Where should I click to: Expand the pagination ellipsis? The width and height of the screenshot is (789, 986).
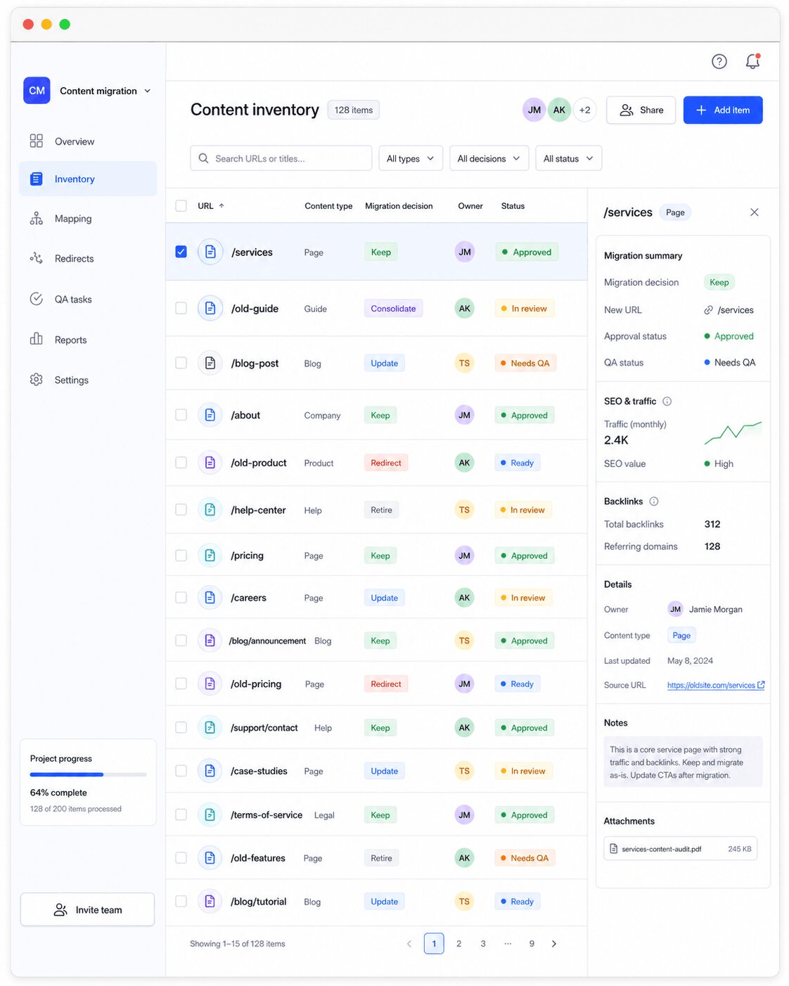[508, 944]
